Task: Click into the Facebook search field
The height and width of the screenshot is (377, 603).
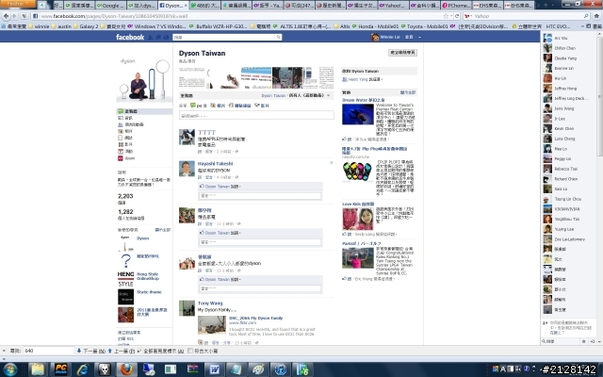Action: 223,37
